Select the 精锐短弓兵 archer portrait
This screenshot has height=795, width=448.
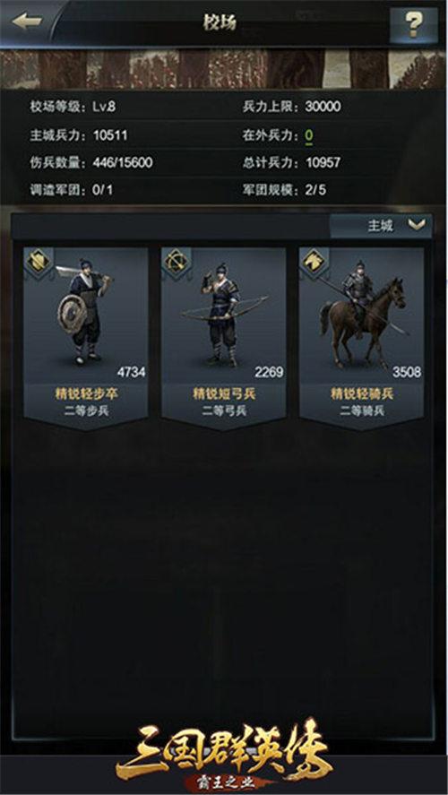point(223,315)
